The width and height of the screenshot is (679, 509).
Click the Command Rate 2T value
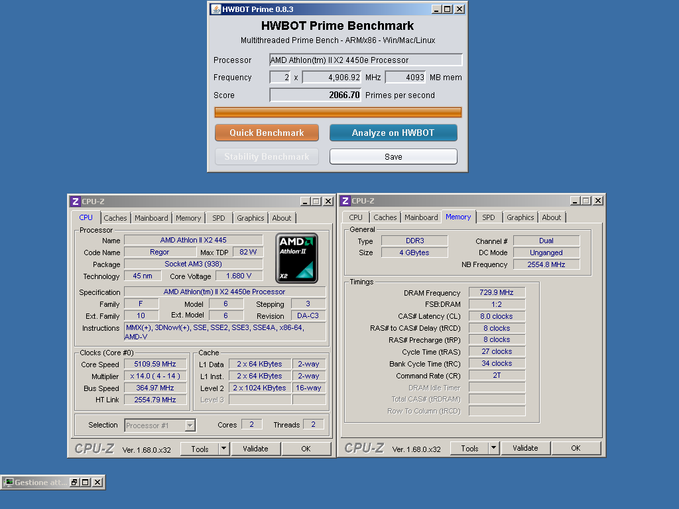497,375
